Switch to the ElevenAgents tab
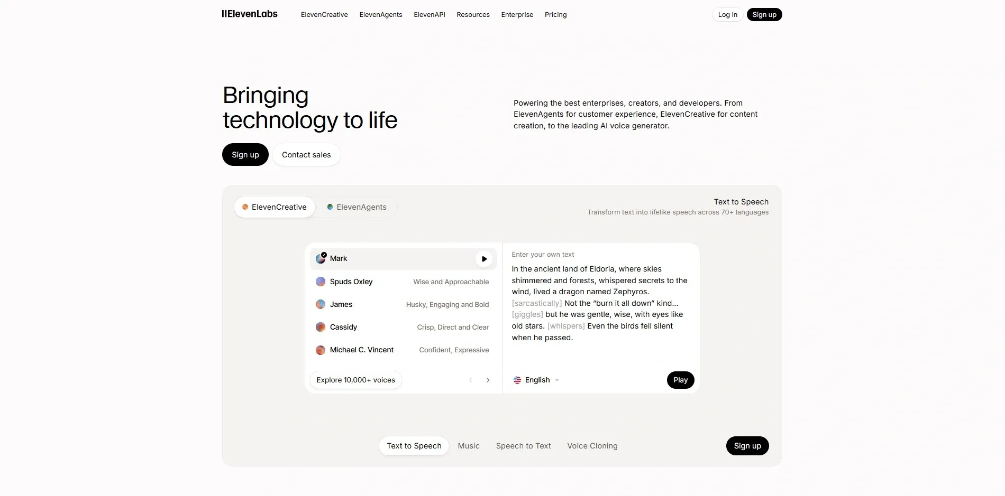Image resolution: width=1005 pixels, height=496 pixels. pyautogui.click(x=357, y=207)
